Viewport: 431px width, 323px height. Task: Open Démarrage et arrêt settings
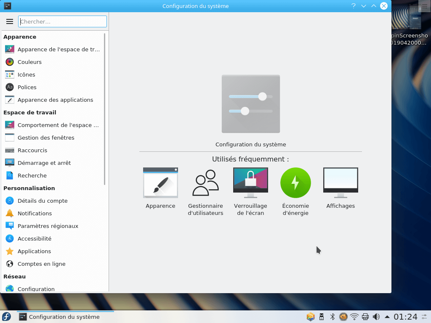pos(53,163)
